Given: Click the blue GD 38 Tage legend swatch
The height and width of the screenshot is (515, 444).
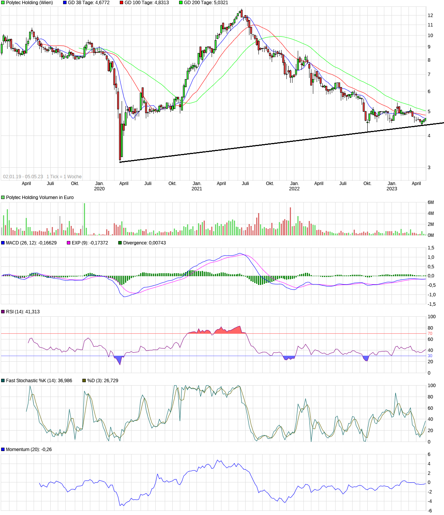Looking at the screenshot, I should tap(65, 3).
